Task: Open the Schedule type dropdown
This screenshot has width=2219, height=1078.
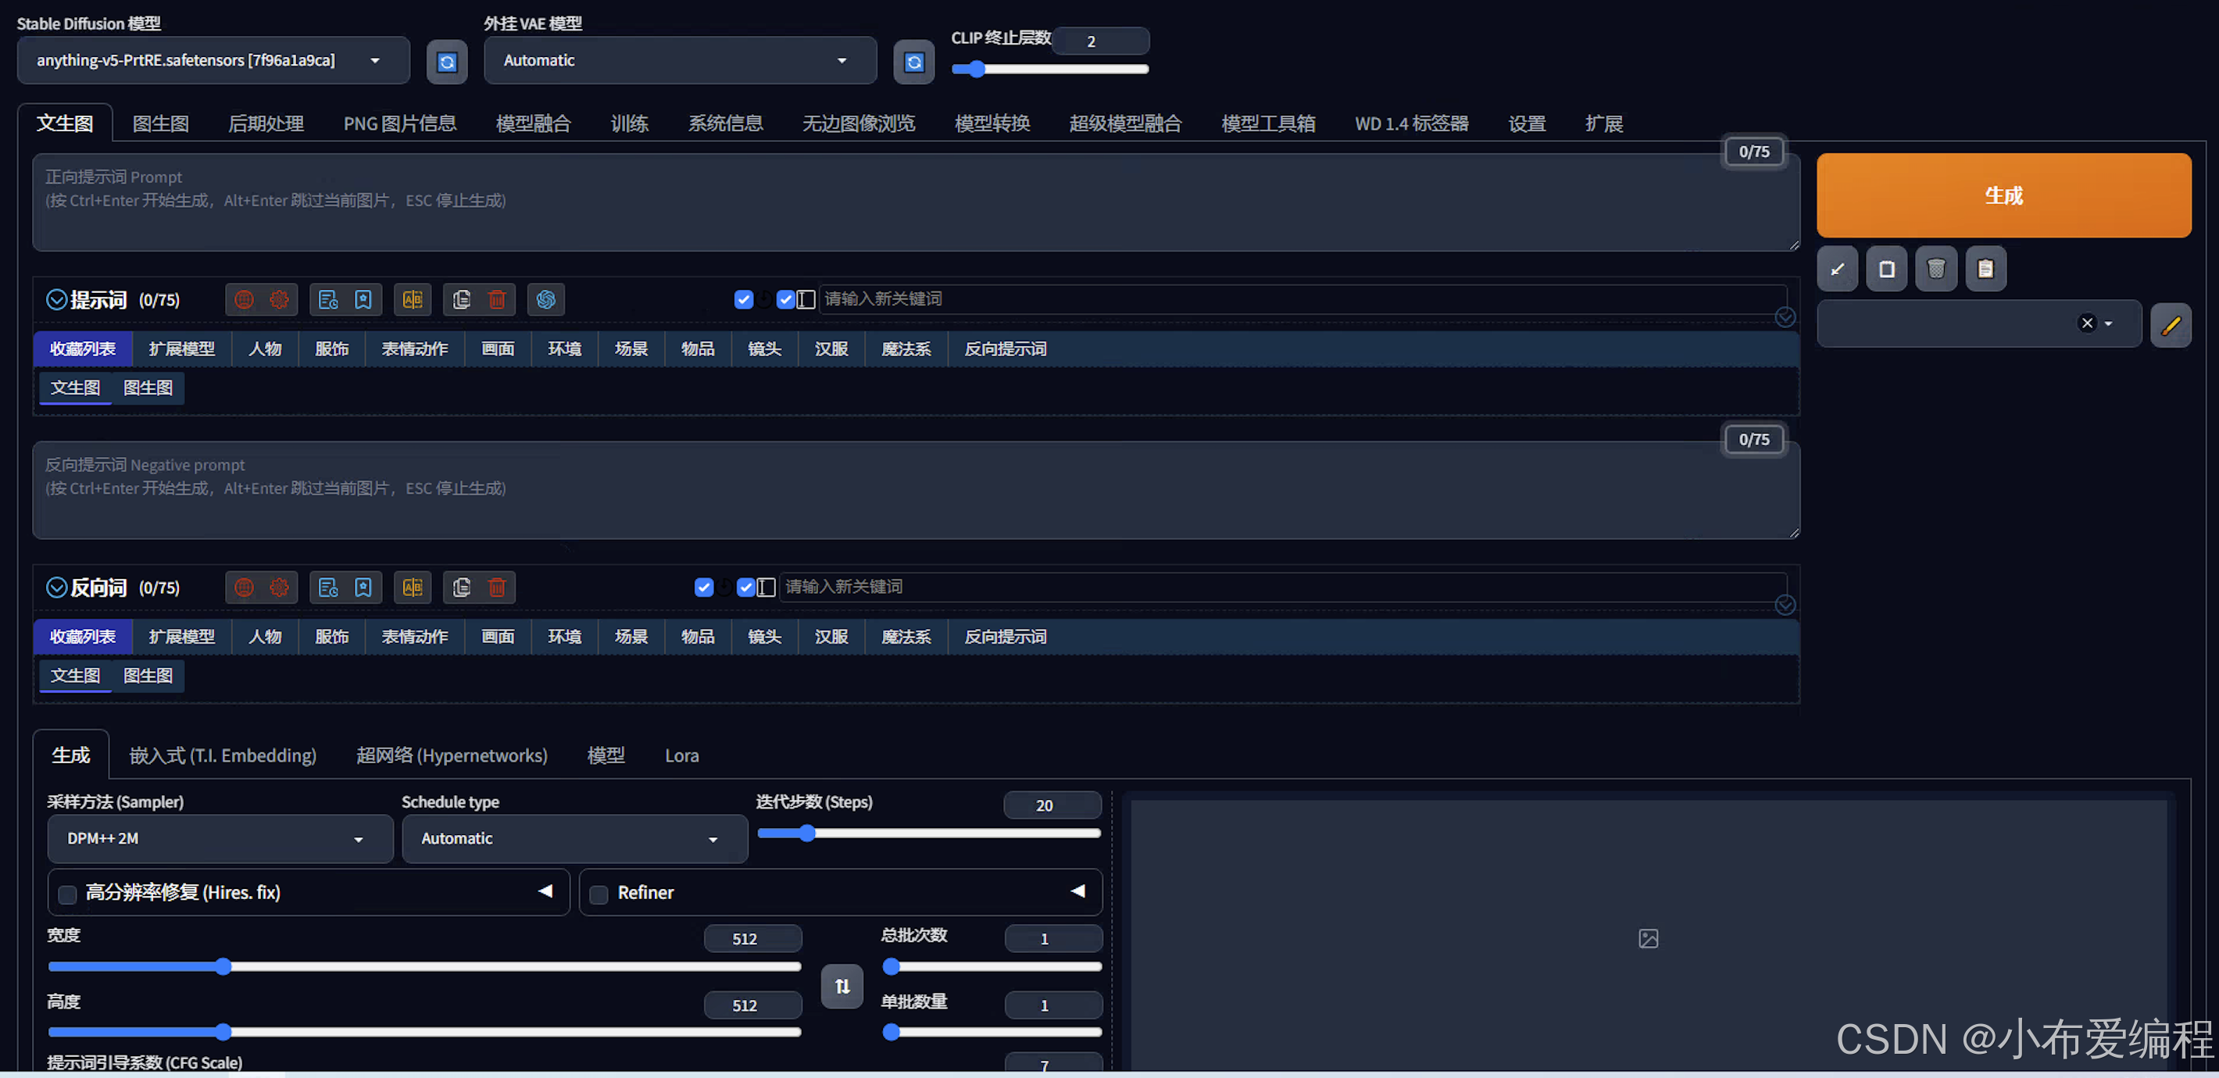Action: [574, 839]
